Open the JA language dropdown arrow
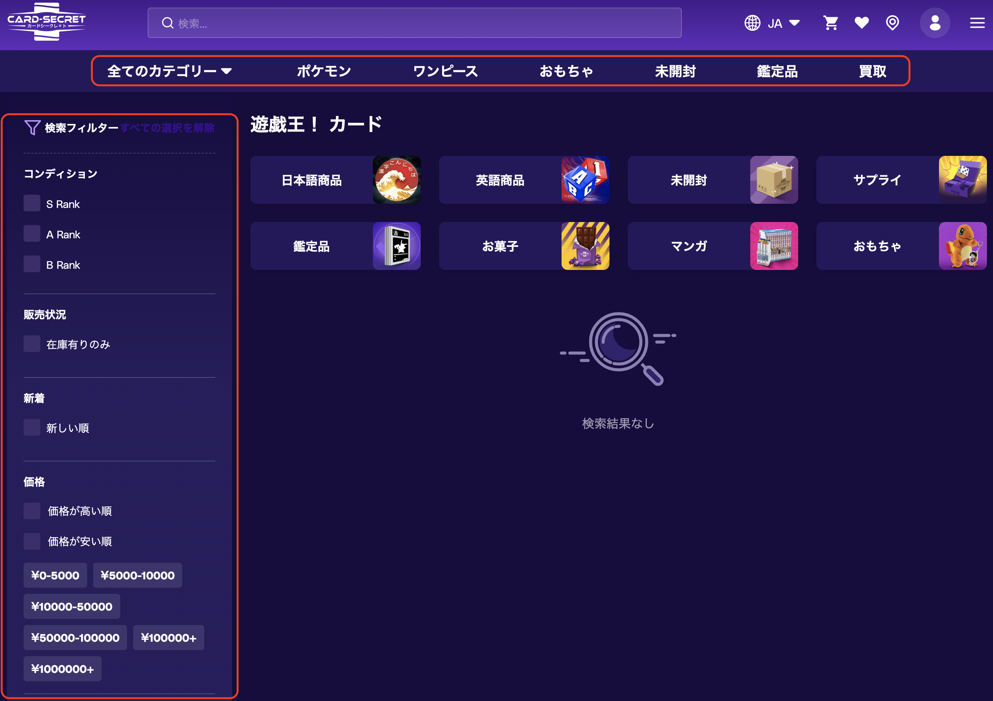Screen dimensions: 993x701 tap(794, 23)
